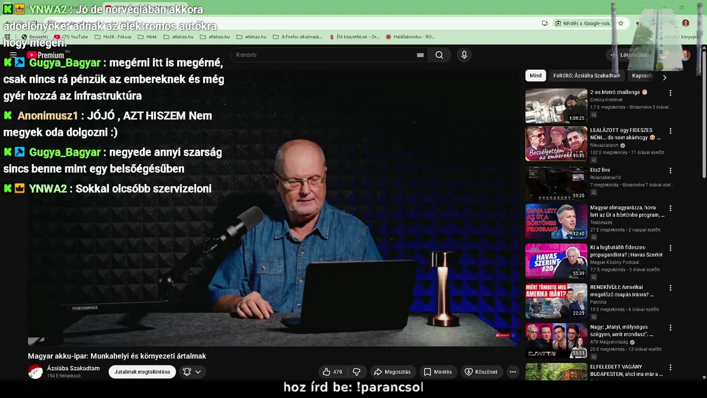Open the on-screen keyboard icon in search box
Image resolution: width=707 pixels, height=398 pixels.
pos(420,55)
